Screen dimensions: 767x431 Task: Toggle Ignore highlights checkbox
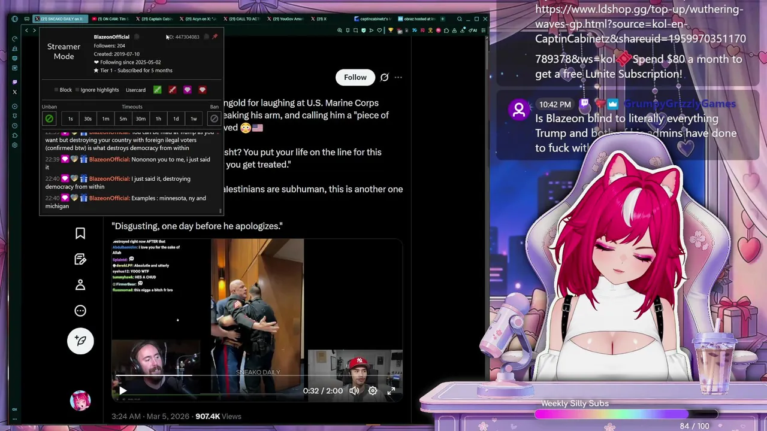(x=77, y=90)
